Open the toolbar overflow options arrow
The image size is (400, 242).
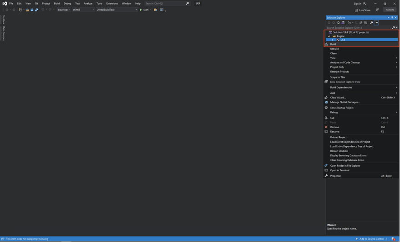pyautogui.click(x=165, y=11)
